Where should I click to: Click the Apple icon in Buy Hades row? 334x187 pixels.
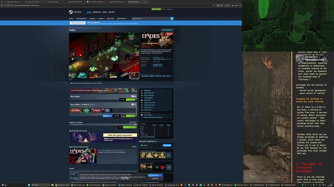pos(135,96)
